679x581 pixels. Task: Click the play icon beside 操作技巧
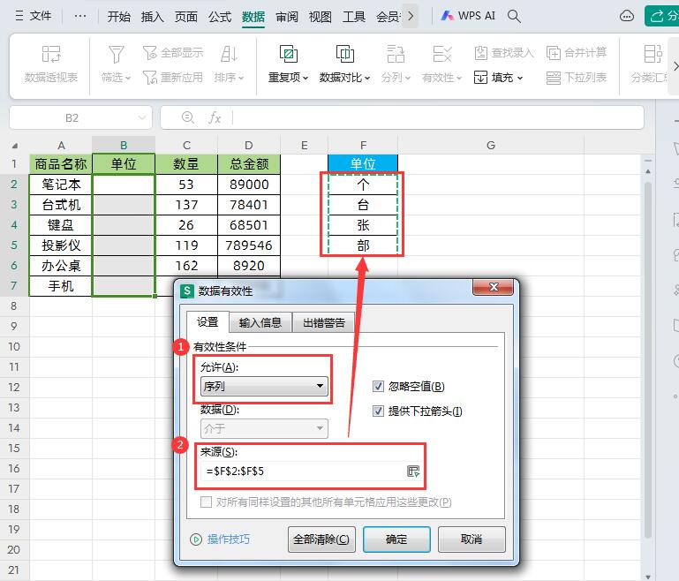(196, 539)
